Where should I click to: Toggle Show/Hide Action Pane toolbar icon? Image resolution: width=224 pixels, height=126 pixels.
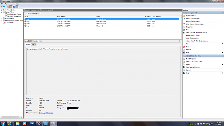tap(17, 7)
